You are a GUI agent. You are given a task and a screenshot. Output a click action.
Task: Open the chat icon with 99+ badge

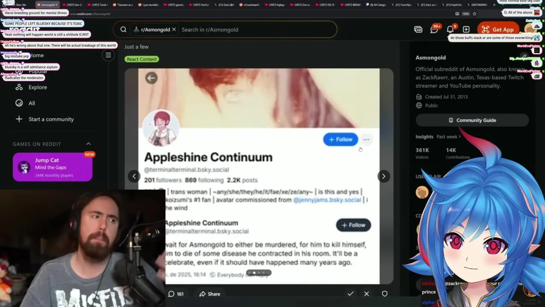(x=434, y=29)
